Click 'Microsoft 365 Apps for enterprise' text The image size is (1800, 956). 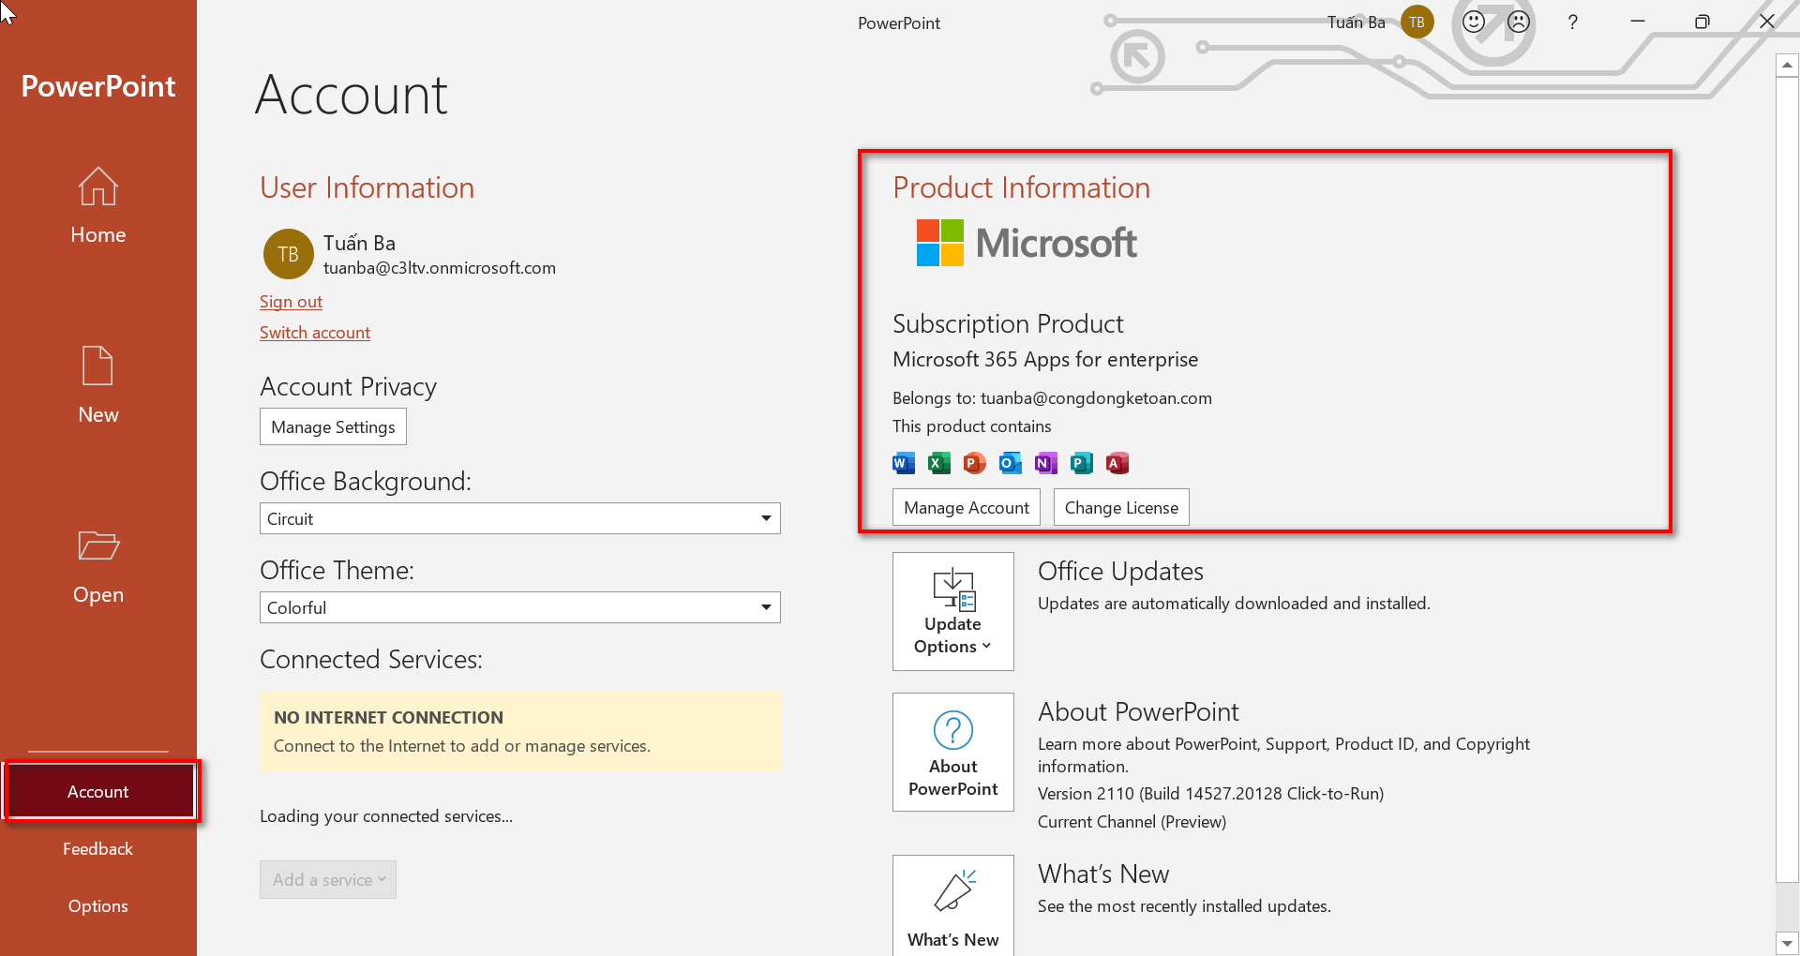pos(1045,360)
